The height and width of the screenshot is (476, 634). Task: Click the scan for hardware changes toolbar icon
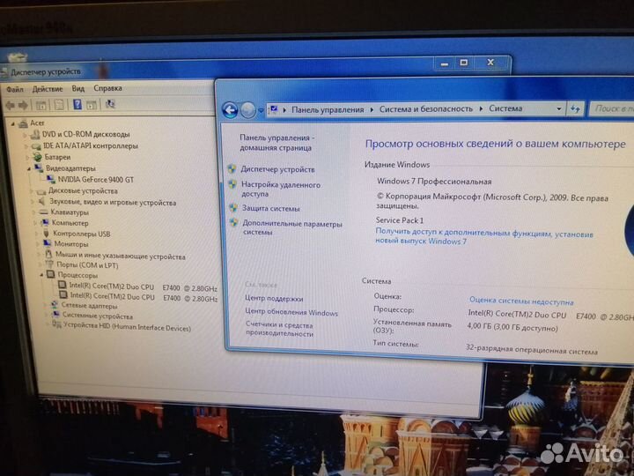(x=110, y=104)
